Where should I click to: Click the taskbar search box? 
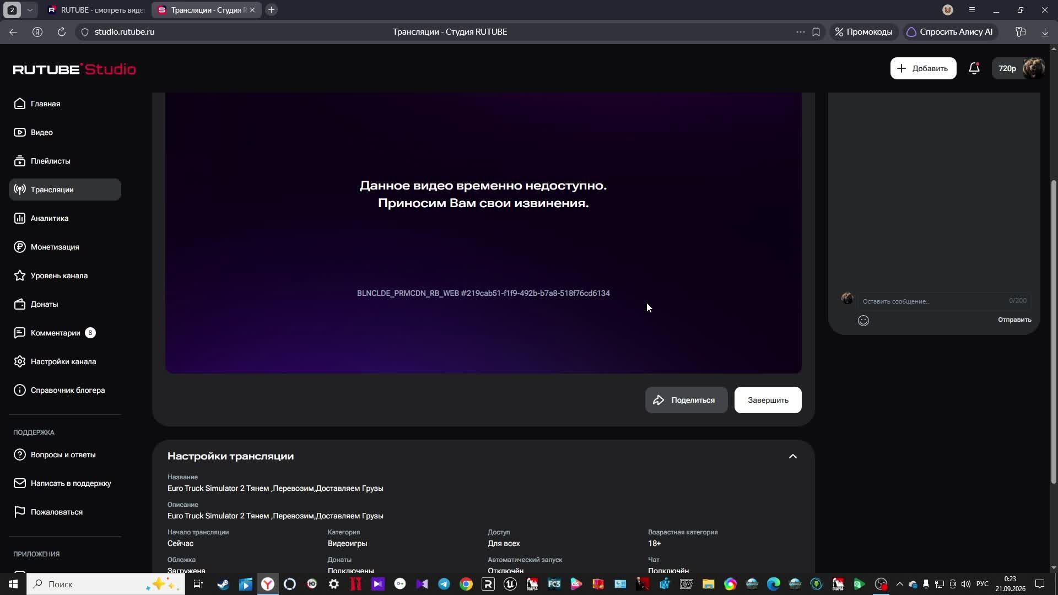click(x=106, y=584)
